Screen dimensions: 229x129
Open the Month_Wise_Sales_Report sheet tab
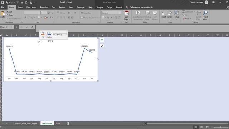[x=27, y=123]
